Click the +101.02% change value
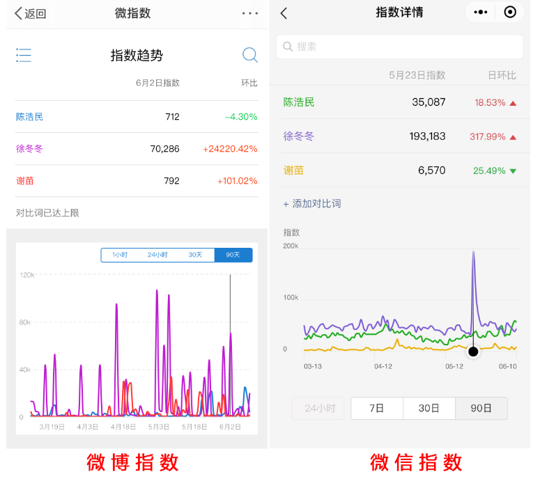 point(238,181)
